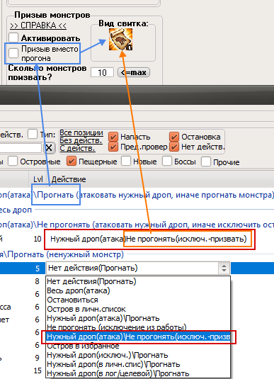Choose Остров в избранное option
Viewport: 274px width, 379px height.
tap(138, 346)
